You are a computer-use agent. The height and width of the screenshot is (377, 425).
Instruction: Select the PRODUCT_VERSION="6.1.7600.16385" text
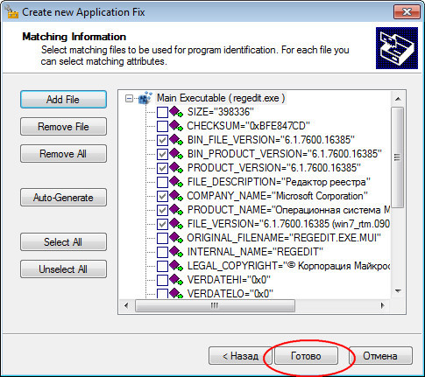pyautogui.click(x=274, y=168)
